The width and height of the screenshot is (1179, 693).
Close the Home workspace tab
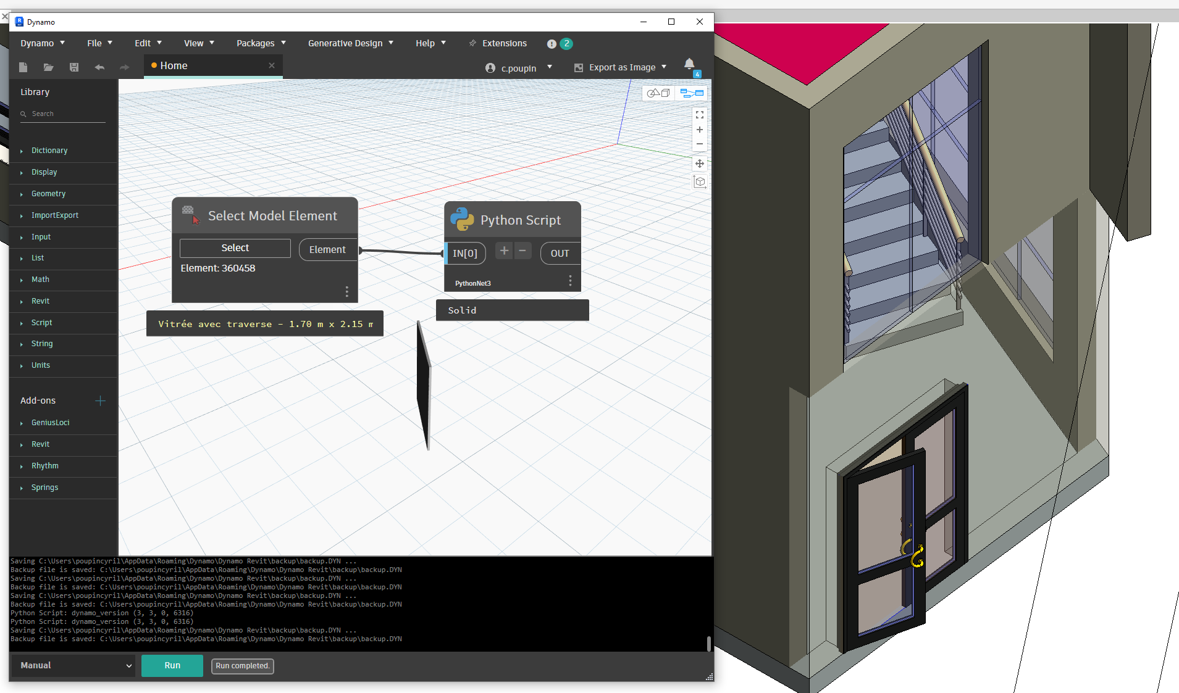pos(272,65)
